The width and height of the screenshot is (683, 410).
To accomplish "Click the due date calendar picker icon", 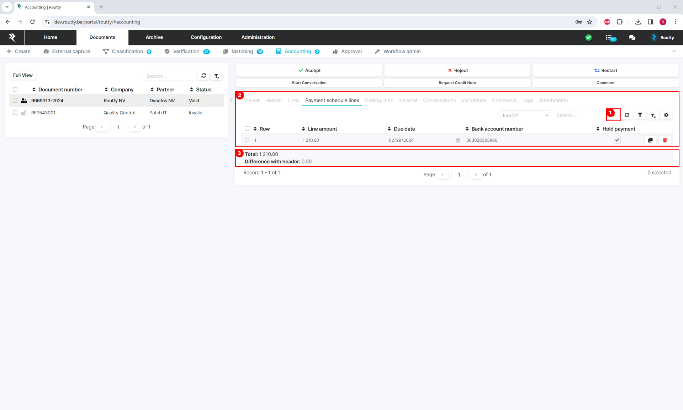I will click(x=457, y=141).
